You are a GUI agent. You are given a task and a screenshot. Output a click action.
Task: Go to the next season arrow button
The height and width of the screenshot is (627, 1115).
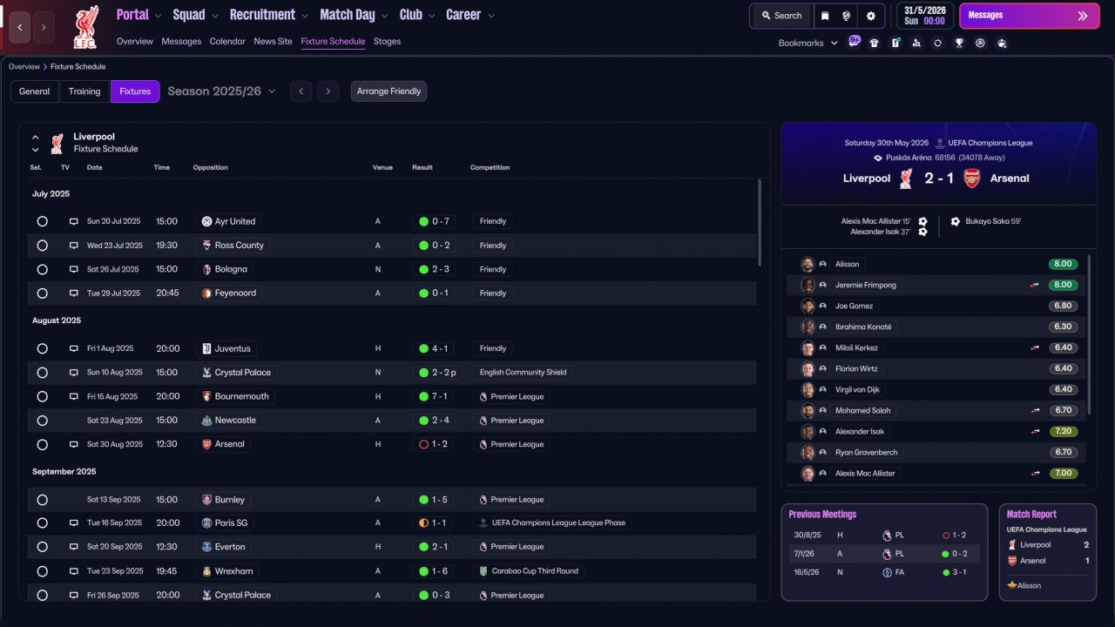coord(328,91)
